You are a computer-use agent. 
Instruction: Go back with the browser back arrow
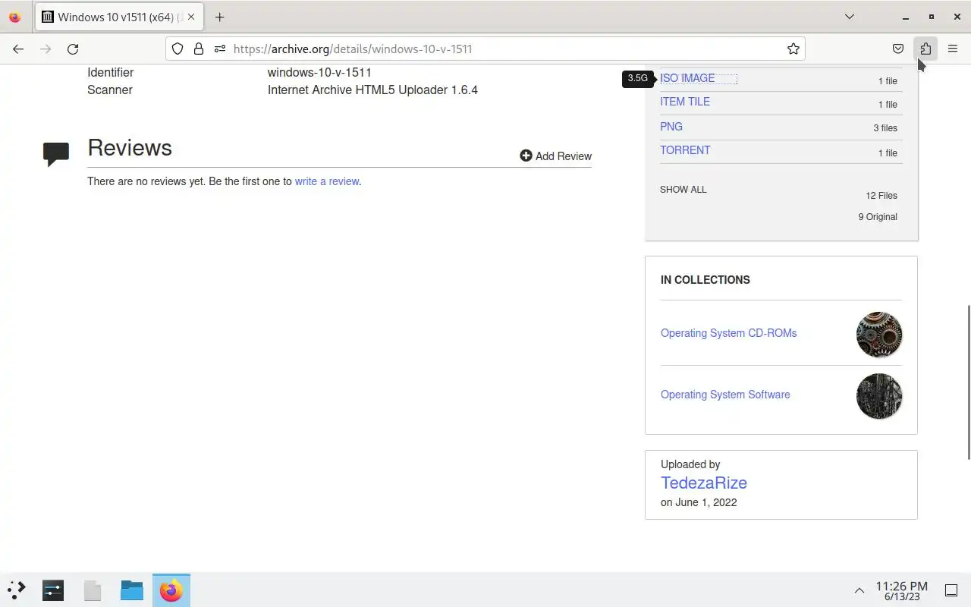[18, 49]
